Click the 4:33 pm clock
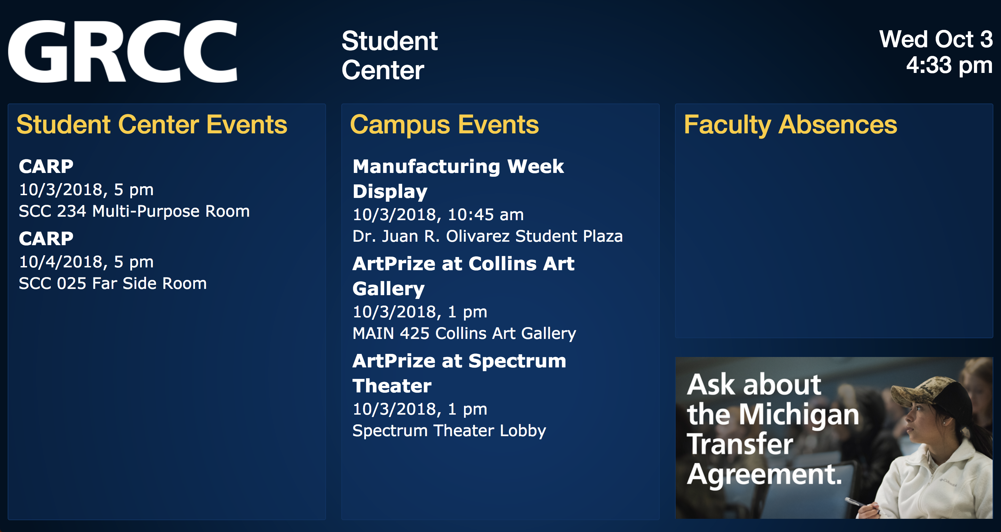This screenshot has height=532, width=1001. pos(949,65)
